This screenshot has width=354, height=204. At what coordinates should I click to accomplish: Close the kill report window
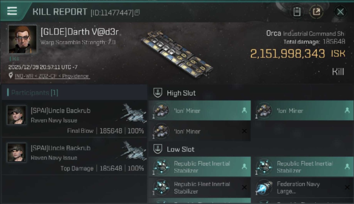tap(340, 12)
